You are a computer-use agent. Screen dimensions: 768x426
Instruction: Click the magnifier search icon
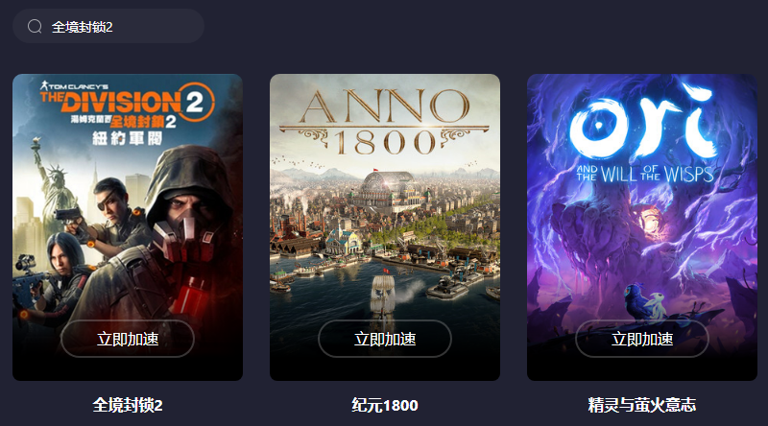point(35,26)
